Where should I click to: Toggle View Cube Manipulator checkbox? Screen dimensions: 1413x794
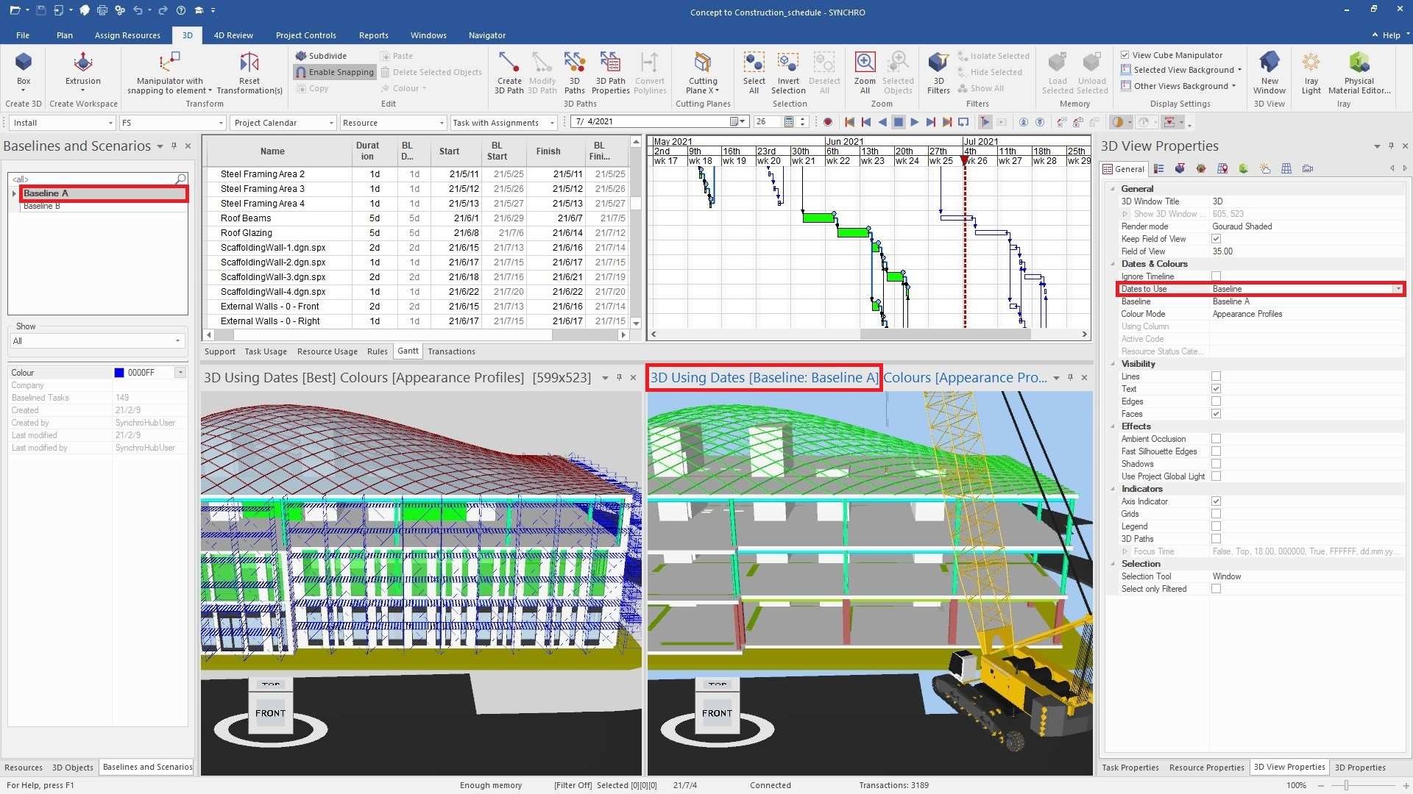[x=1125, y=55]
